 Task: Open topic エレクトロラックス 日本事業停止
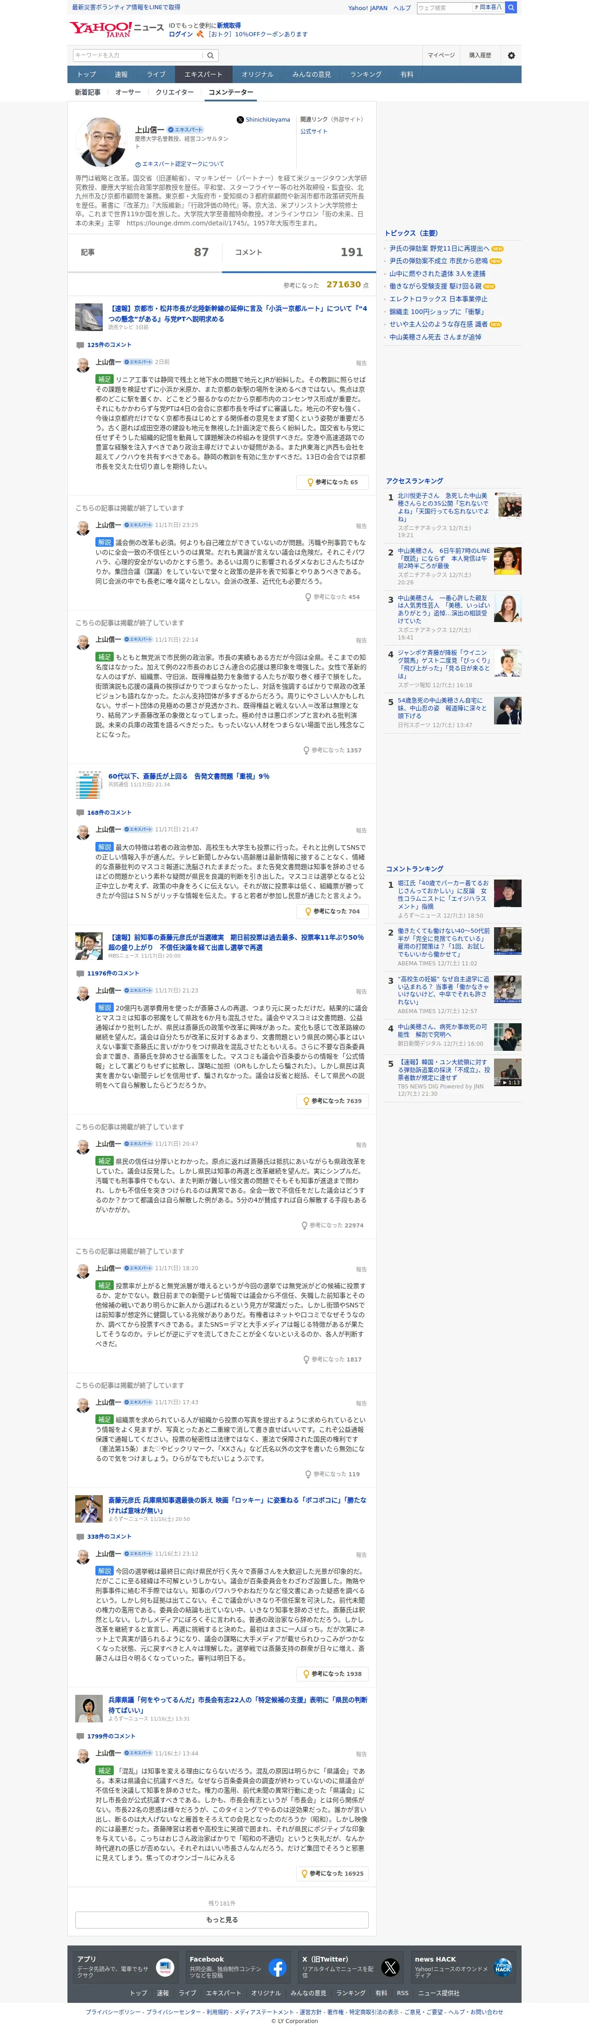[438, 298]
